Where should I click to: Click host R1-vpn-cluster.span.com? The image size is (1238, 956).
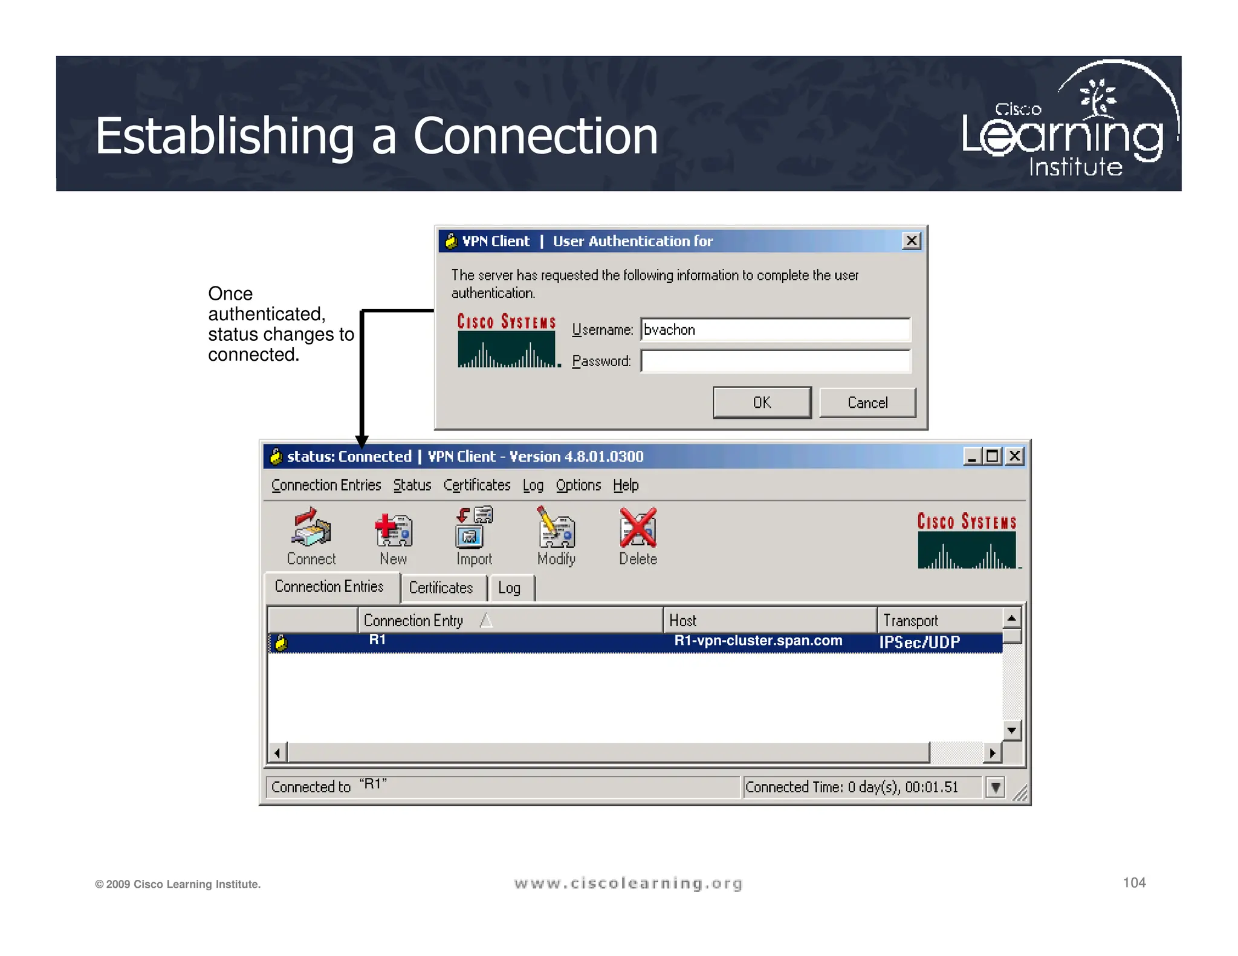tap(758, 641)
